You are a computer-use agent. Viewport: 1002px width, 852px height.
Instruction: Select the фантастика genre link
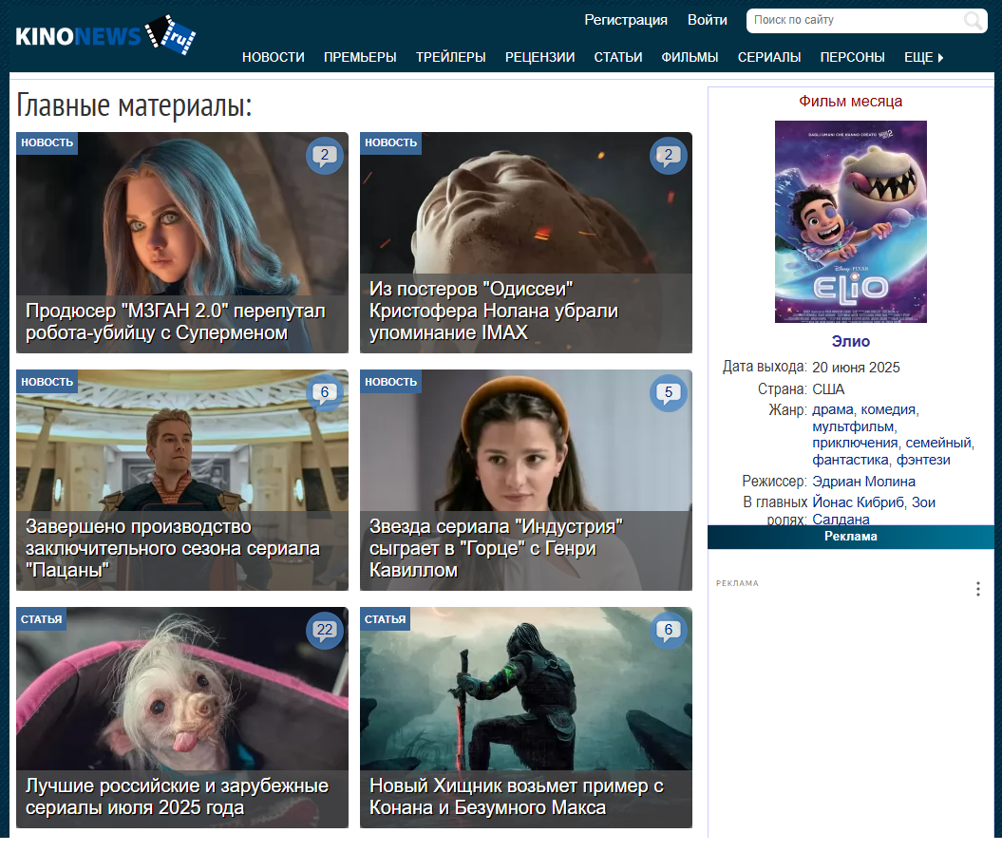pos(851,460)
